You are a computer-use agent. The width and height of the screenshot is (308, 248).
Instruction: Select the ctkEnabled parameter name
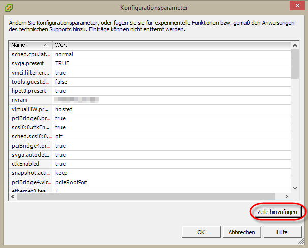(30, 164)
